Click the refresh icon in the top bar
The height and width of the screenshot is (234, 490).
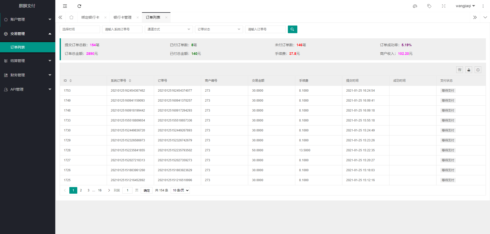[79, 6]
